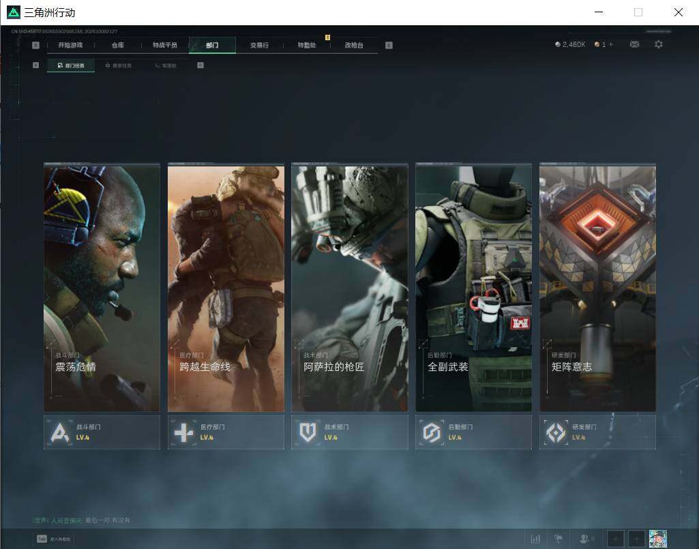Click the 战术部门 LV.4 button
Screen dimensions: 699x549
350,432
